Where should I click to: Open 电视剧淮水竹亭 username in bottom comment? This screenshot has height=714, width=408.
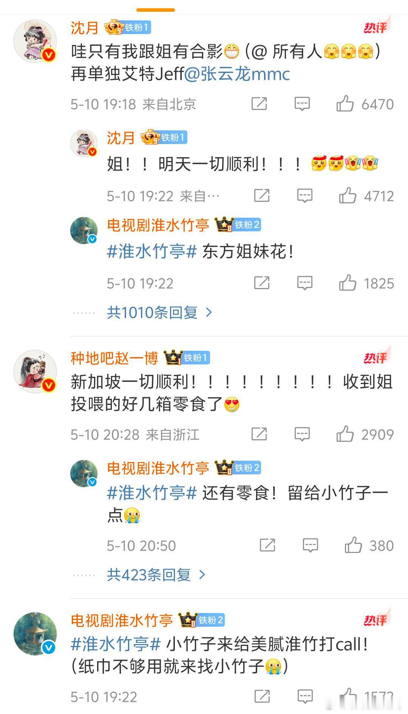(x=122, y=620)
